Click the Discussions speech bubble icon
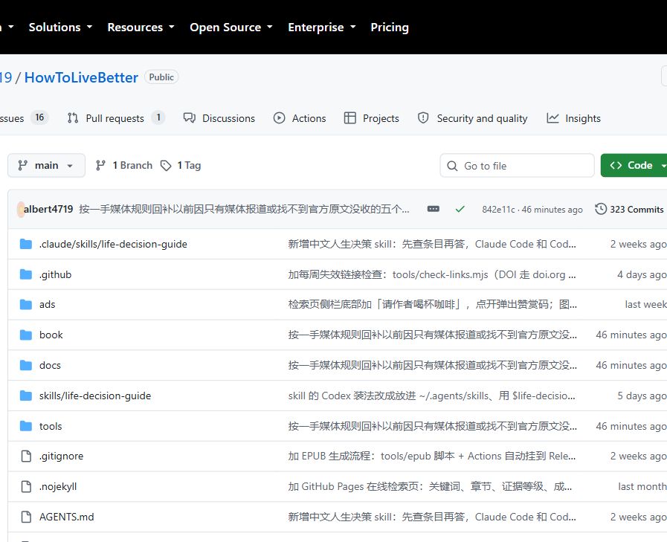The image size is (667, 542). [x=190, y=118]
